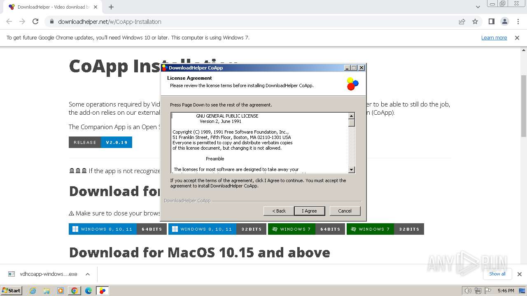
Task: Switch to DownloadHelper installer taskbar icon
Action: 102,291
